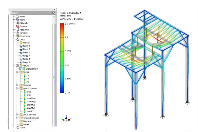Show the Fy force result
Viewport: 198px width, 132px height.
click(x=26, y=79)
